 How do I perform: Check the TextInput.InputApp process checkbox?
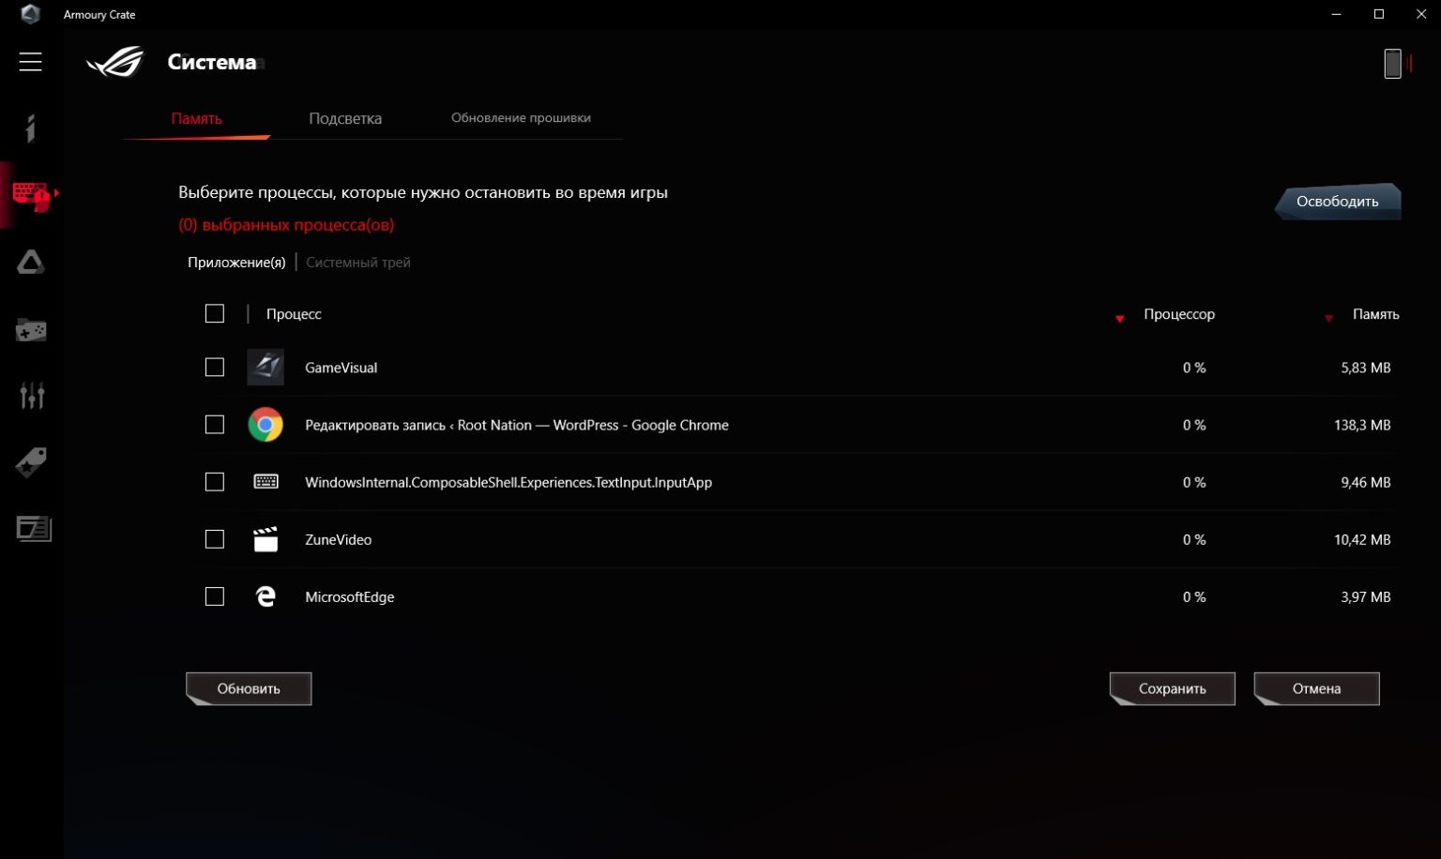(215, 482)
